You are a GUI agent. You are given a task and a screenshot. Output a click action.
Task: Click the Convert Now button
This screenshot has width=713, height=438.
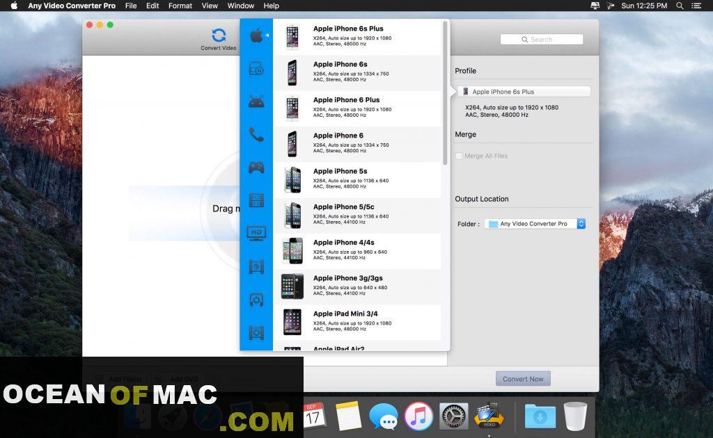(523, 379)
